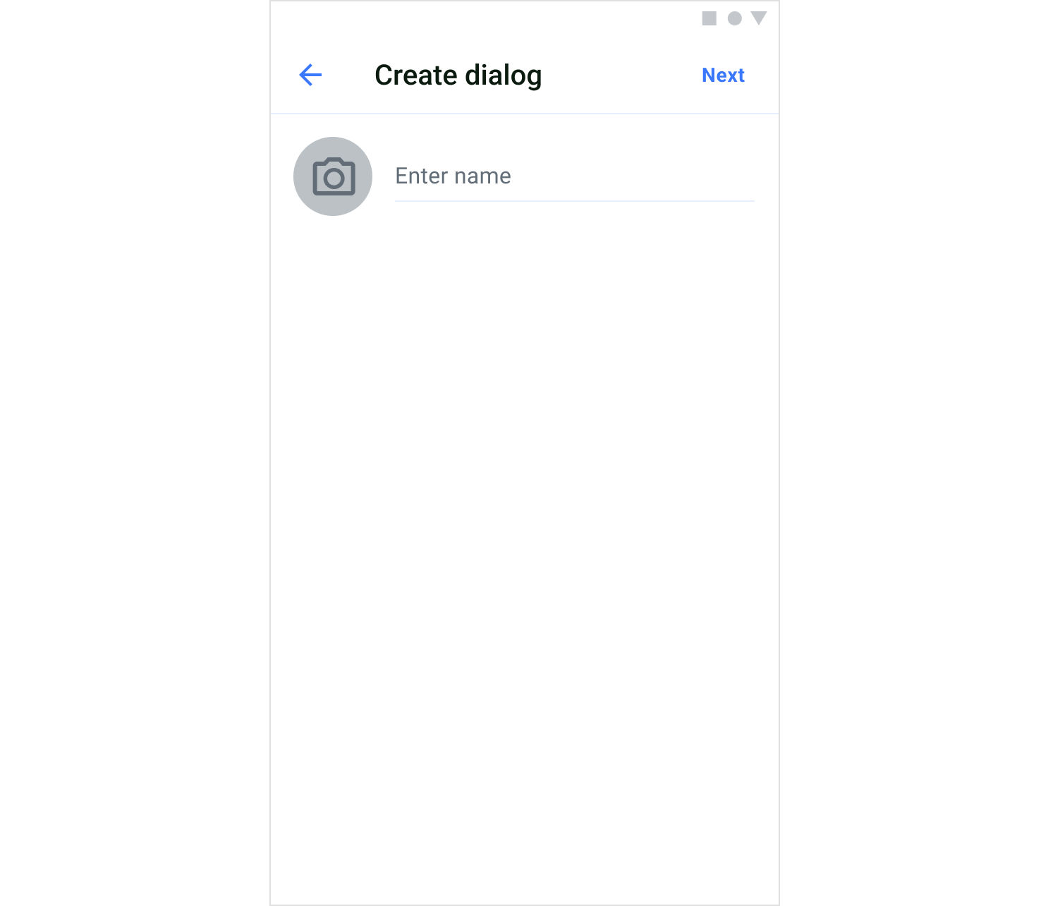
Task: Click the underline beneath Enter name
Action: click(575, 201)
